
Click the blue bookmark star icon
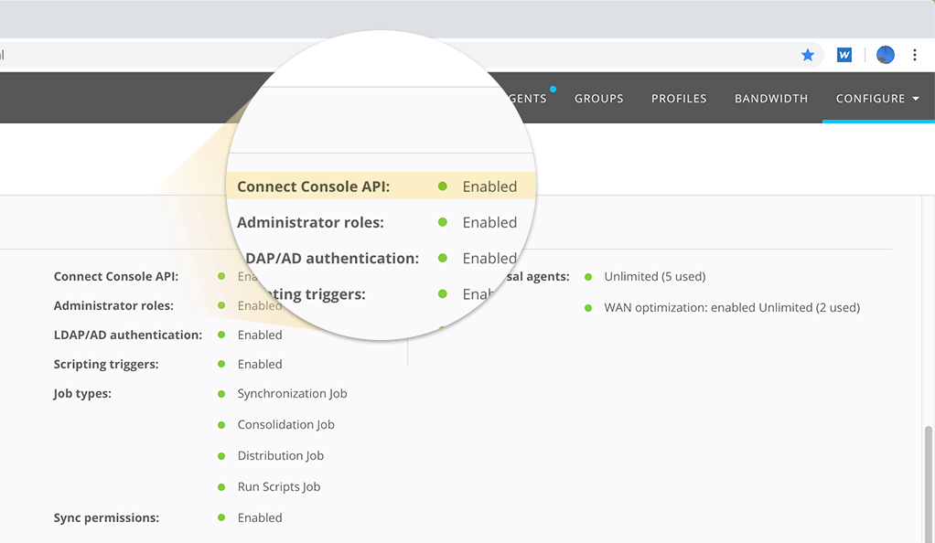tap(808, 55)
